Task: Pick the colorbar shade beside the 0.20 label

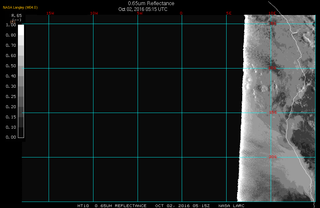Action: (x=21, y=107)
